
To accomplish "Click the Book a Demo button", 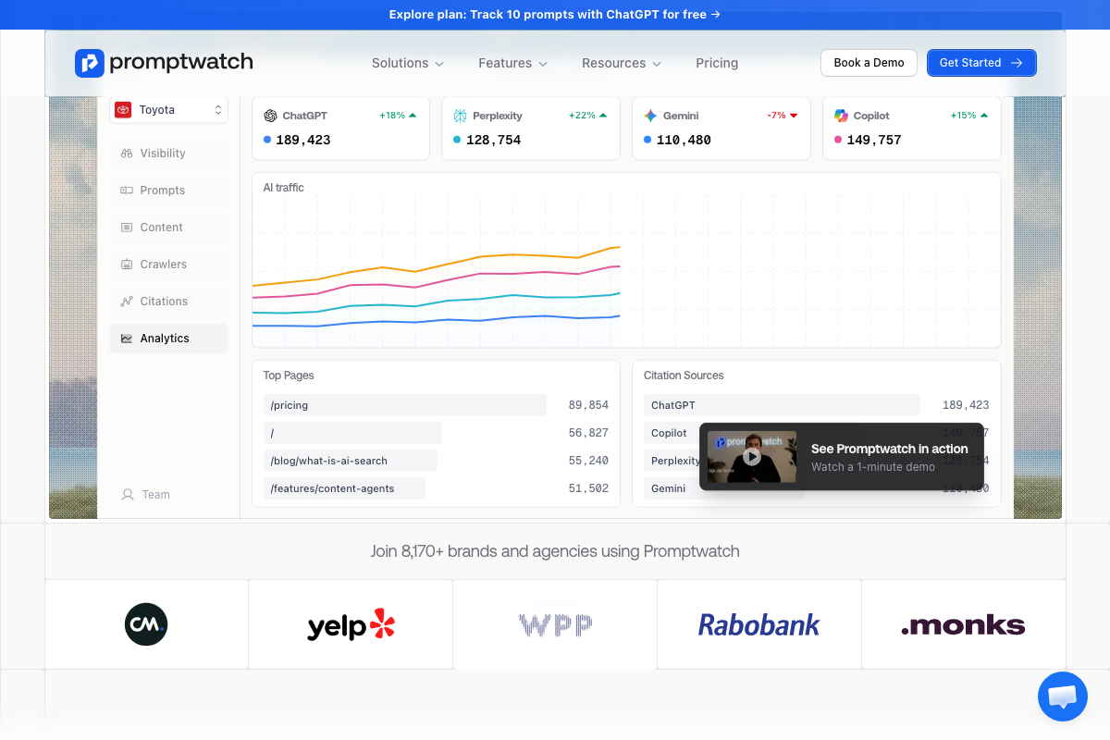I will (x=869, y=63).
